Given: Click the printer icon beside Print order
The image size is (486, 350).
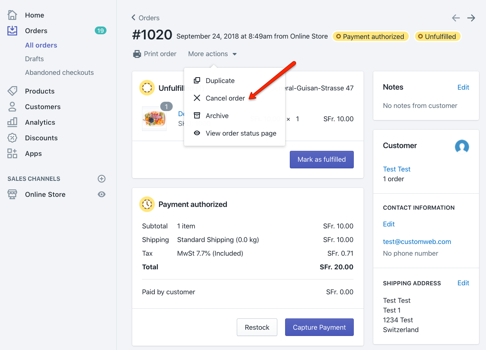Looking at the screenshot, I should 137,54.
